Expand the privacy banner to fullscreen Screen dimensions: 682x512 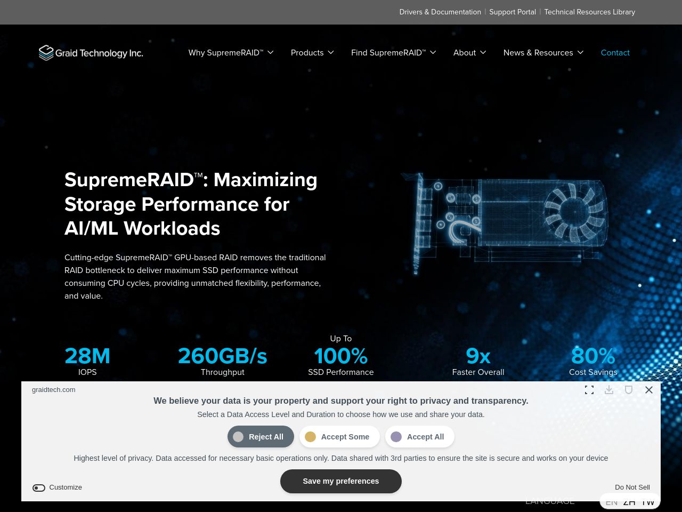click(589, 390)
